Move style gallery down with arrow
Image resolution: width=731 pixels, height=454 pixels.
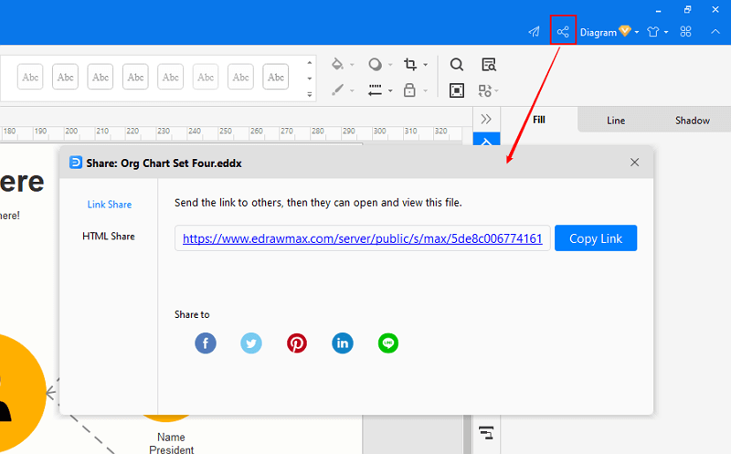(310, 79)
